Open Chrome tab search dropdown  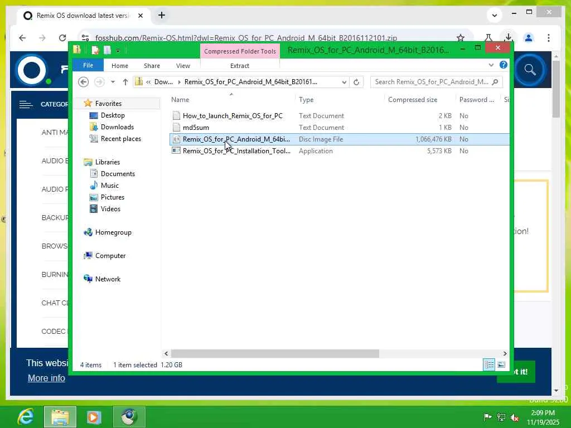[495, 15]
